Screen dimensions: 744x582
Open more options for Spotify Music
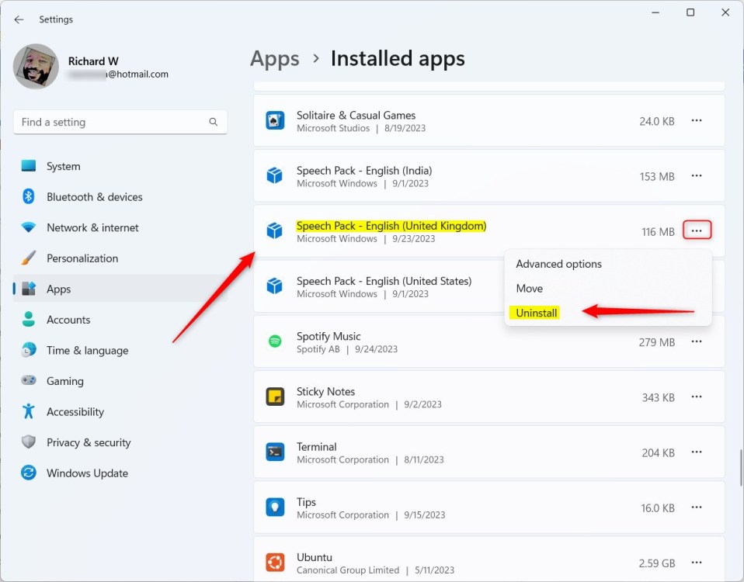coord(697,341)
